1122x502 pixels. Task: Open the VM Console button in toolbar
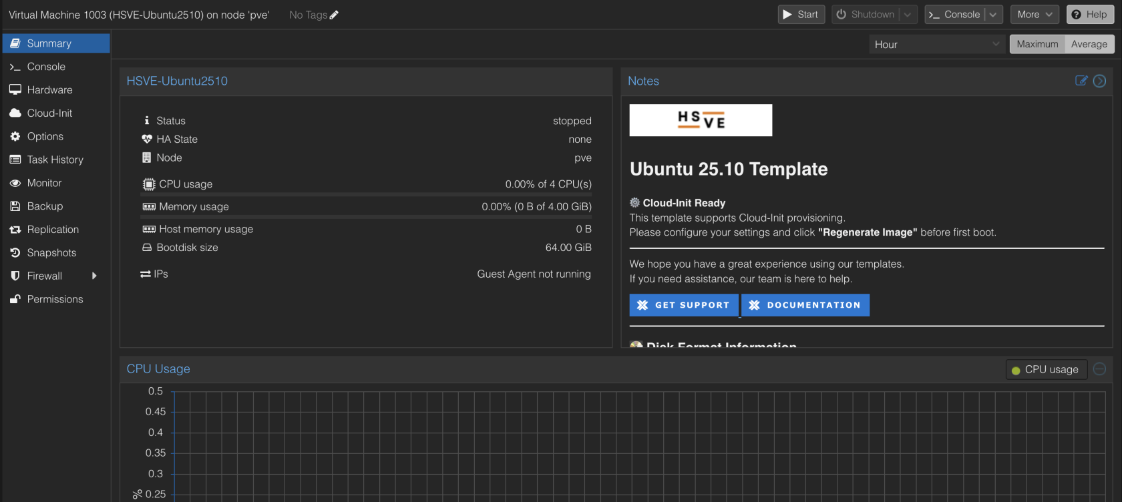[955, 15]
